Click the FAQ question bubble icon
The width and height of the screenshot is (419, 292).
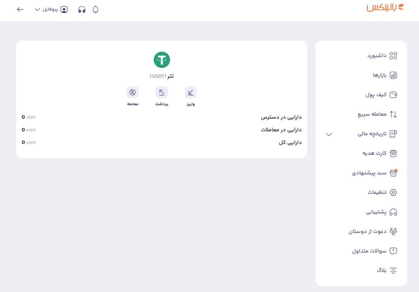click(393, 251)
